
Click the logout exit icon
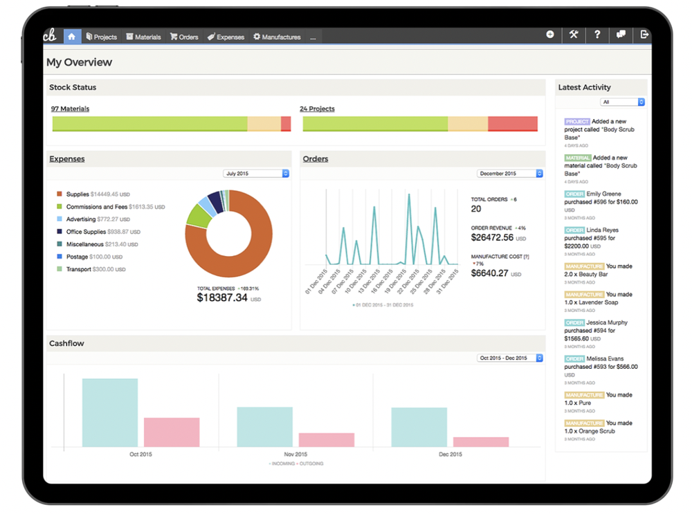pos(644,35)
